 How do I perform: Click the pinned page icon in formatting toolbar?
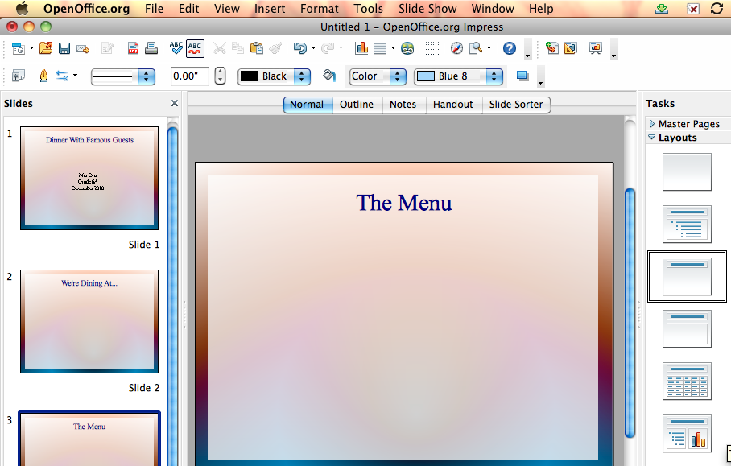(19, 76)
